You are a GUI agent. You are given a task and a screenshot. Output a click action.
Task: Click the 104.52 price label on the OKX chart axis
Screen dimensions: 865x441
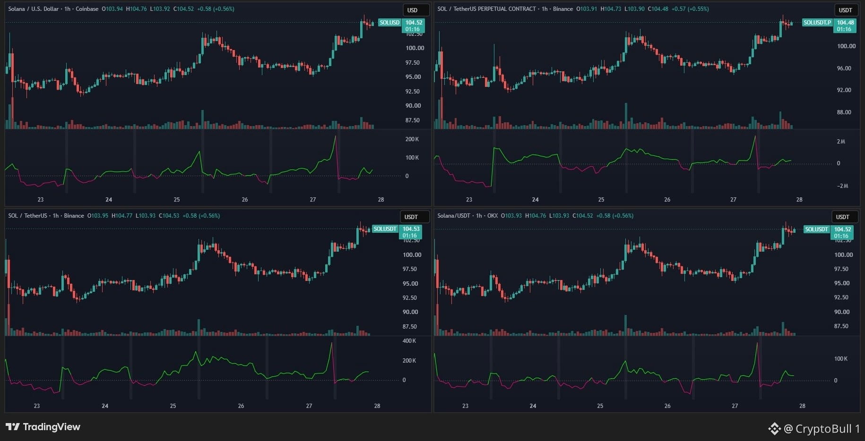tap(842, 229)
